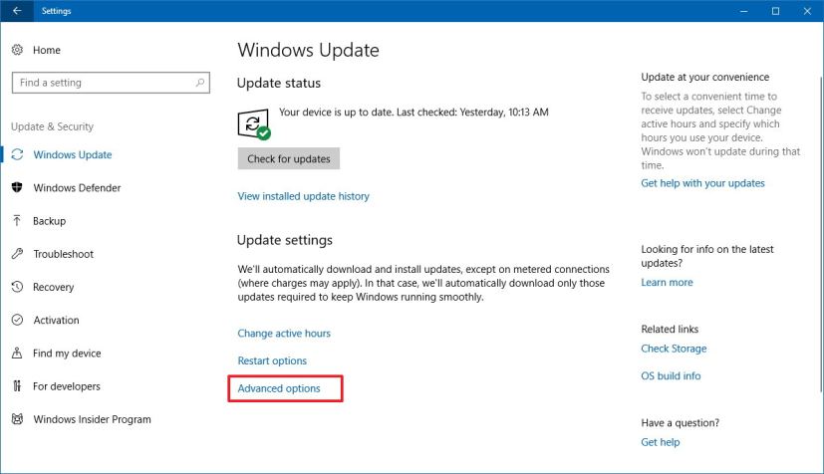824x474 pixels.
Task: Click the For developers tools icon
Action: tap(17, 385)
